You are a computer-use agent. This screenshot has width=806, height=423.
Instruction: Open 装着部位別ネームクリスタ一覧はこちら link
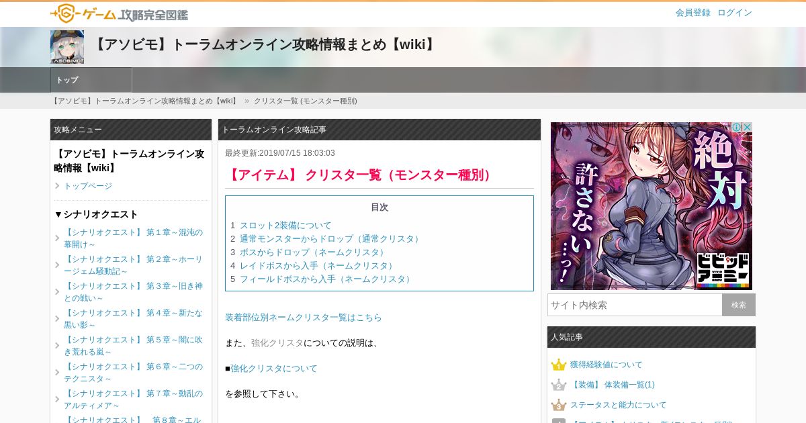pyautogui.click(x=303, y=318)
